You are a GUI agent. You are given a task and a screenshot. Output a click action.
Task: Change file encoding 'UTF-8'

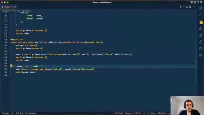click(138, 113)
